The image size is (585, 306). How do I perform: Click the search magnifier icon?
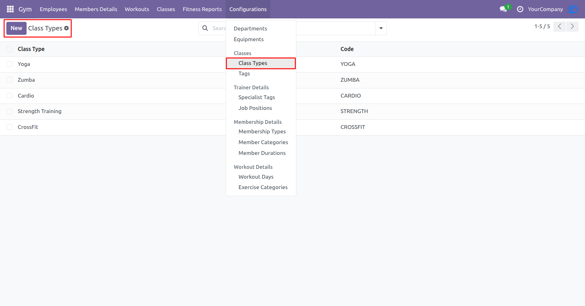click(205, 28)
